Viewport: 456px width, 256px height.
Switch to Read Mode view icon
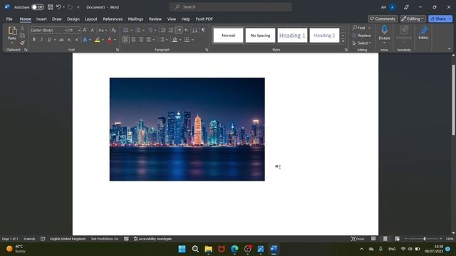pos(373,239)
